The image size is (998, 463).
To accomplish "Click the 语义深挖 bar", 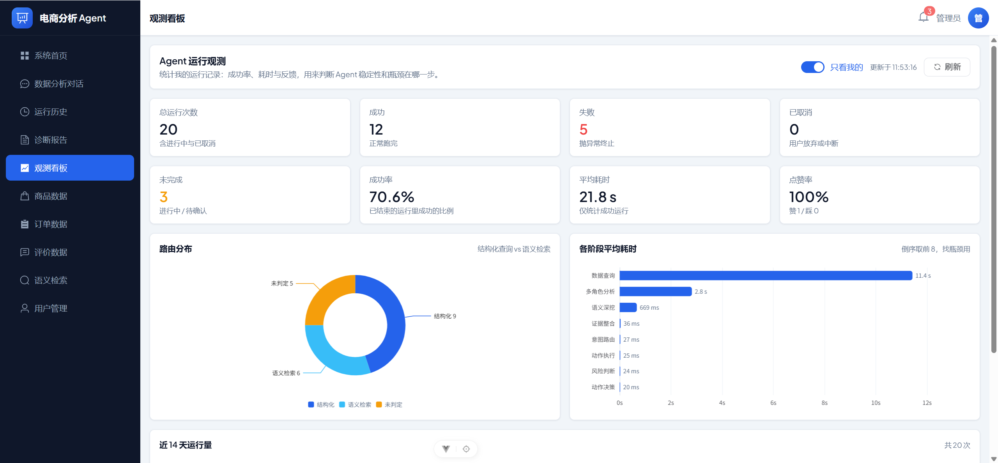I will click(628, 308).
